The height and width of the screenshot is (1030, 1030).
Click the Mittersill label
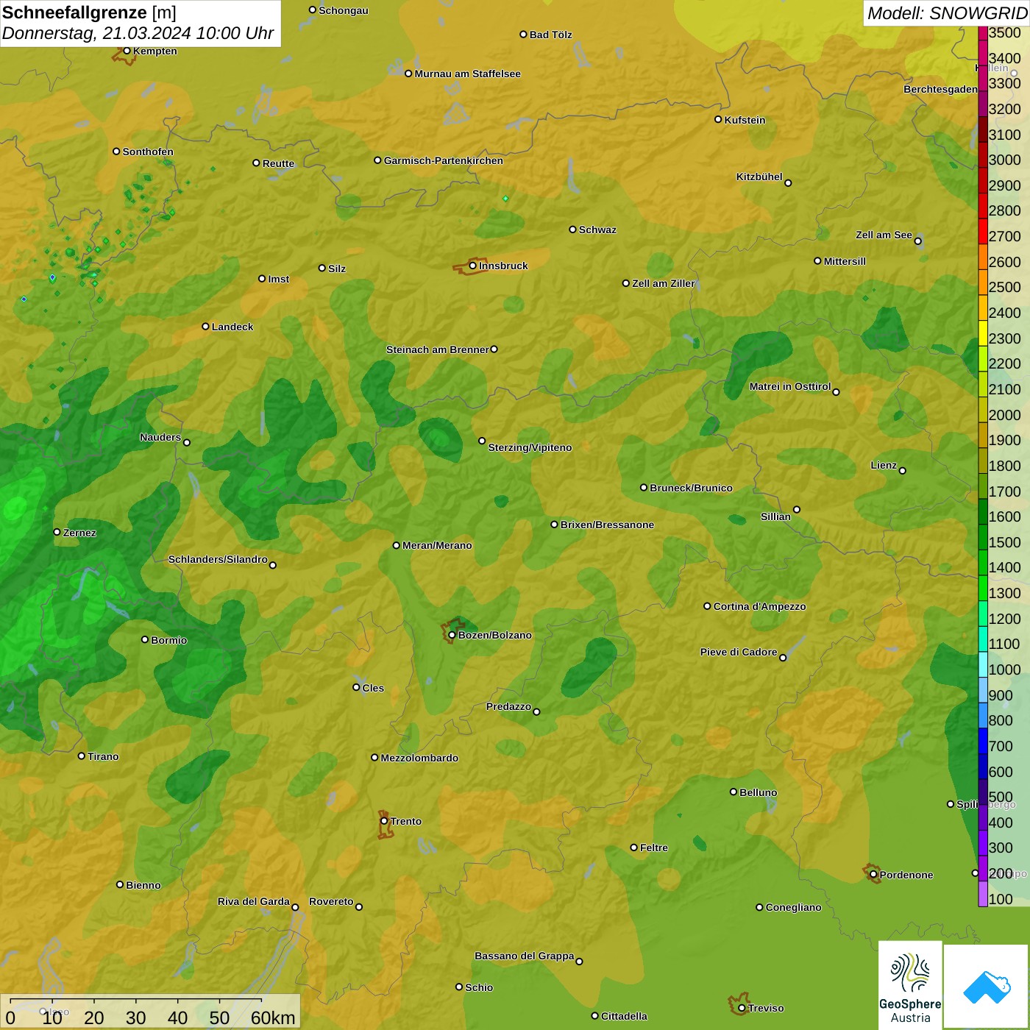pos(845,261)
